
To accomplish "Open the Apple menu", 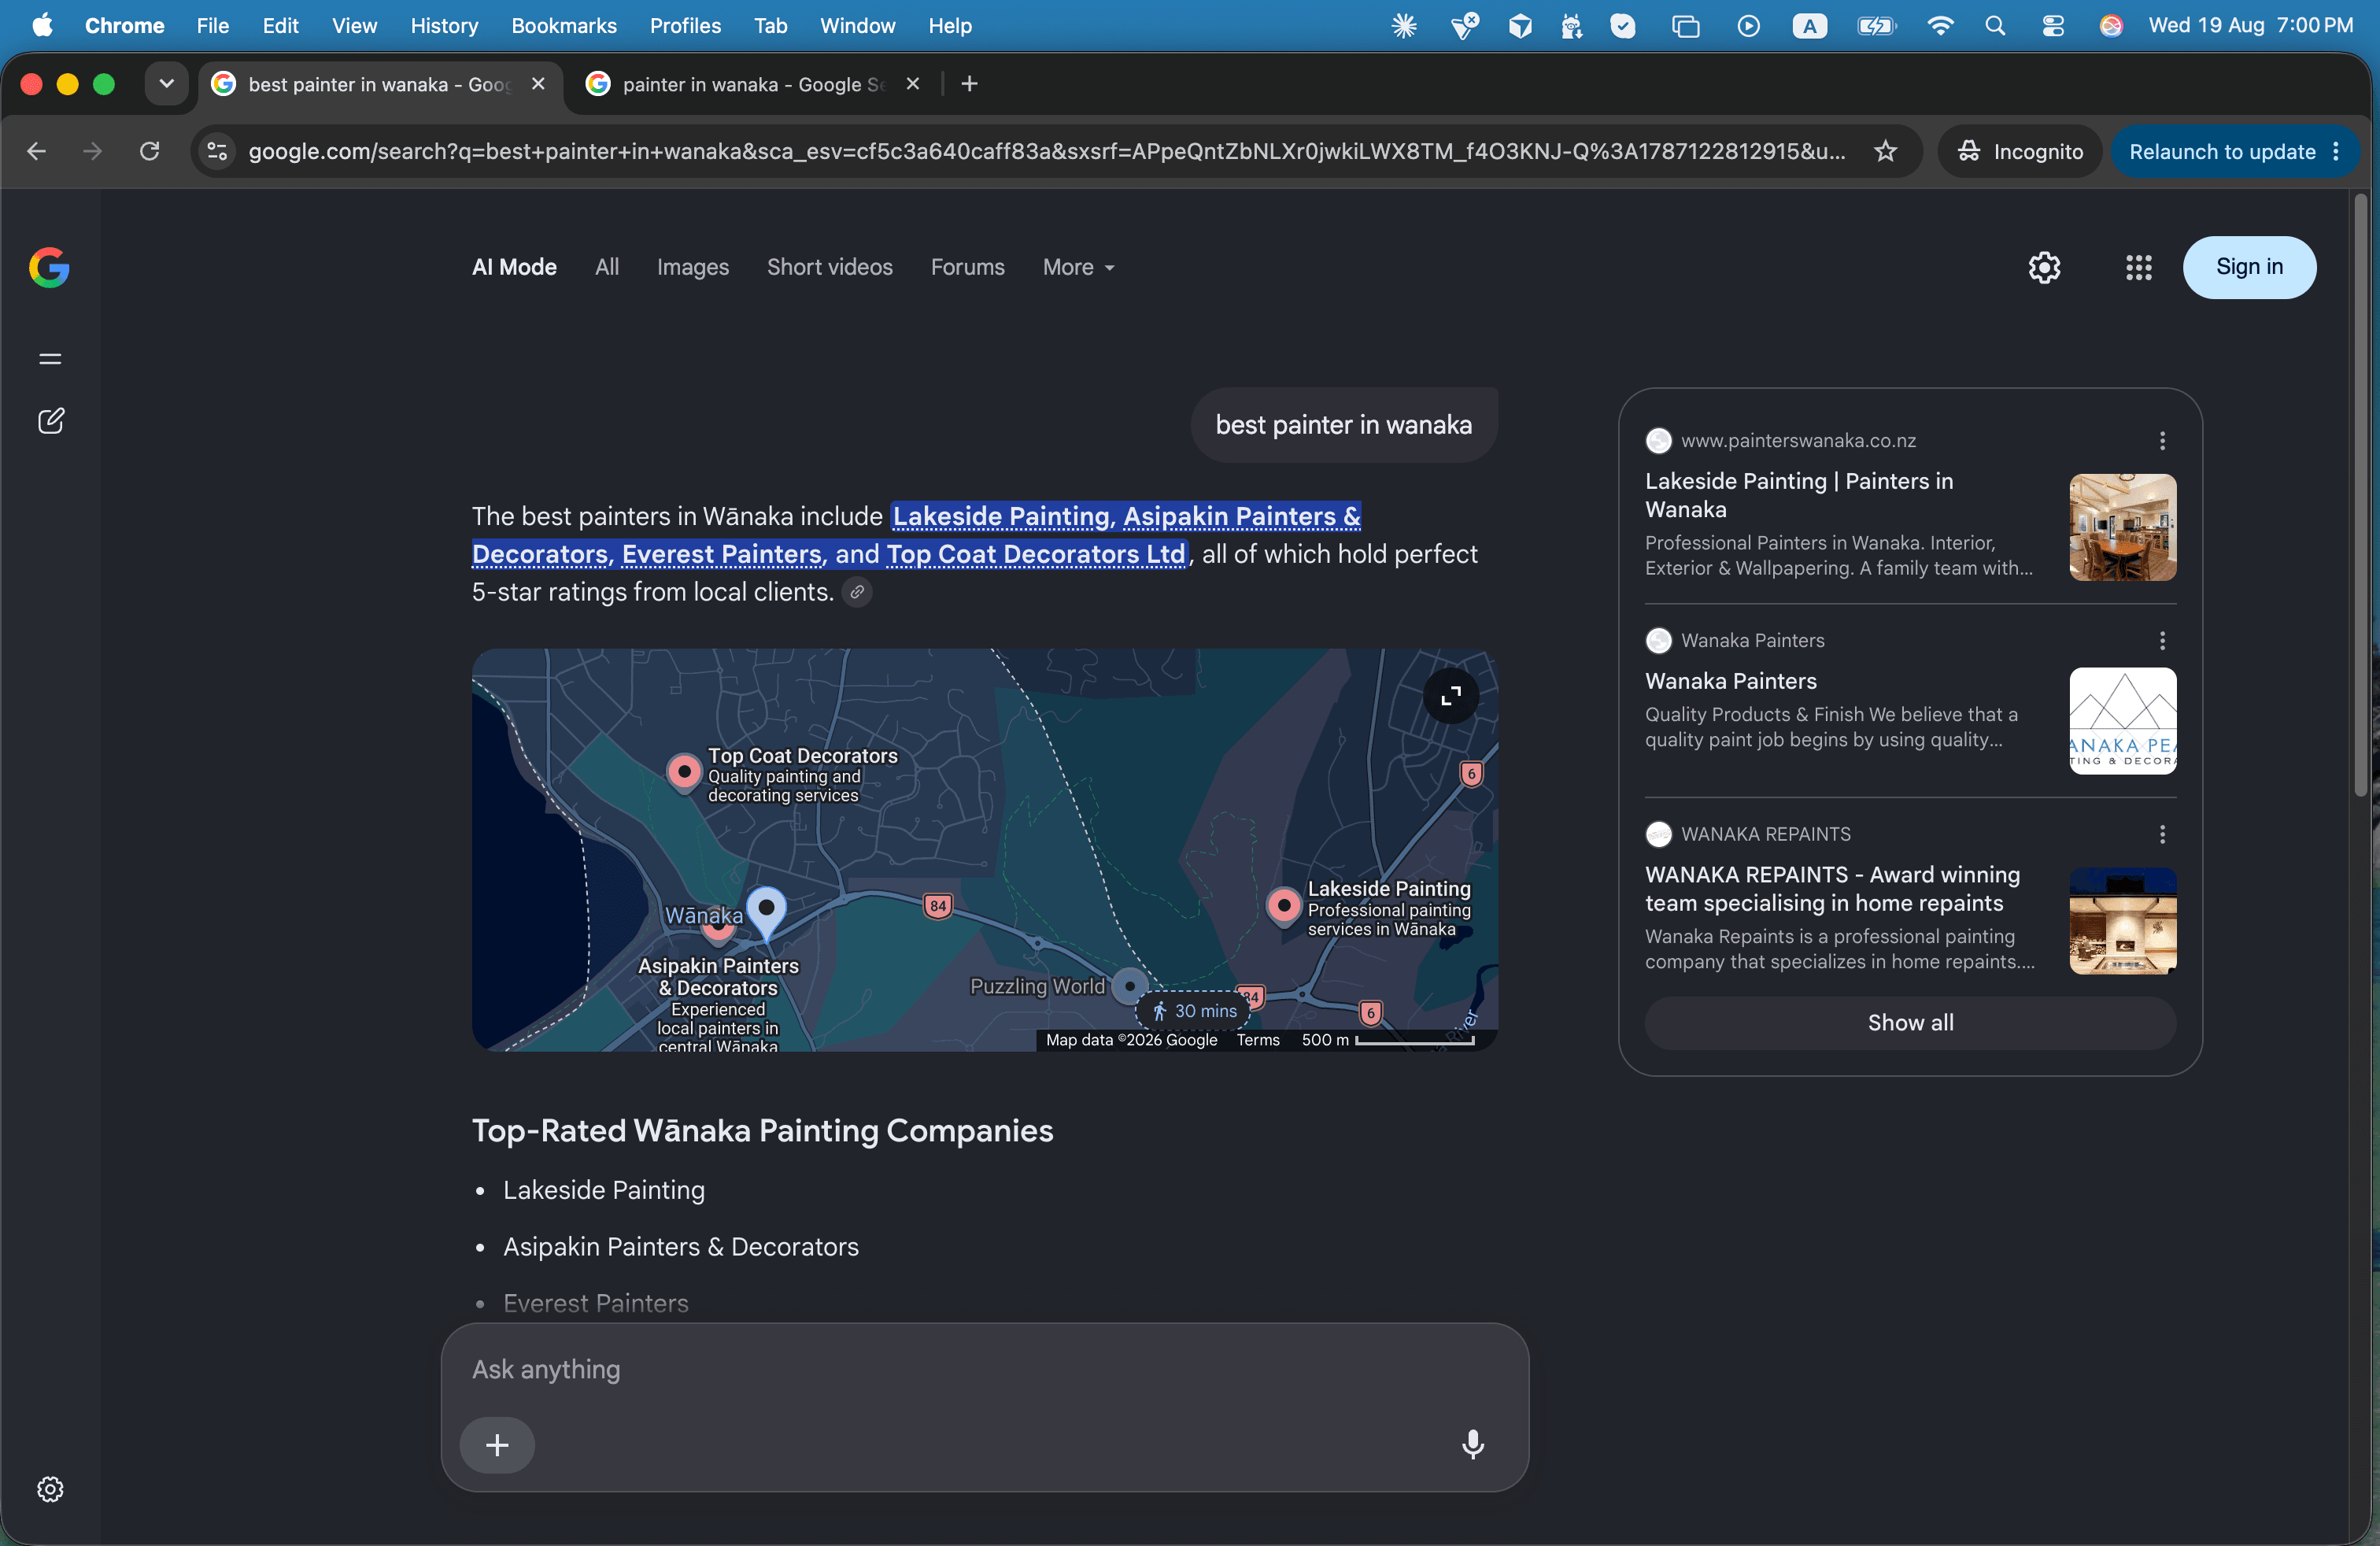I will [x=42, y=26].
